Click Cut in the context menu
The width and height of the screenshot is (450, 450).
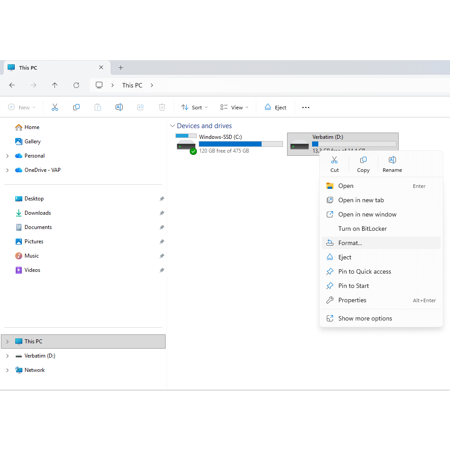tap(334, 164)
